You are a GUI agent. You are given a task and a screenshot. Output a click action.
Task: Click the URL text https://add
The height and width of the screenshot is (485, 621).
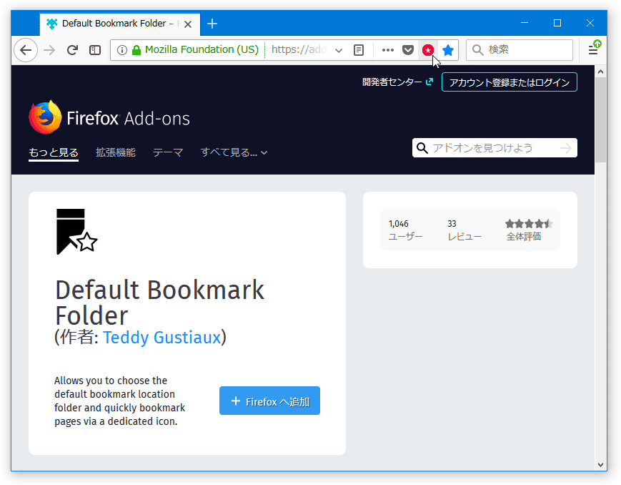(x=299, y=49)
